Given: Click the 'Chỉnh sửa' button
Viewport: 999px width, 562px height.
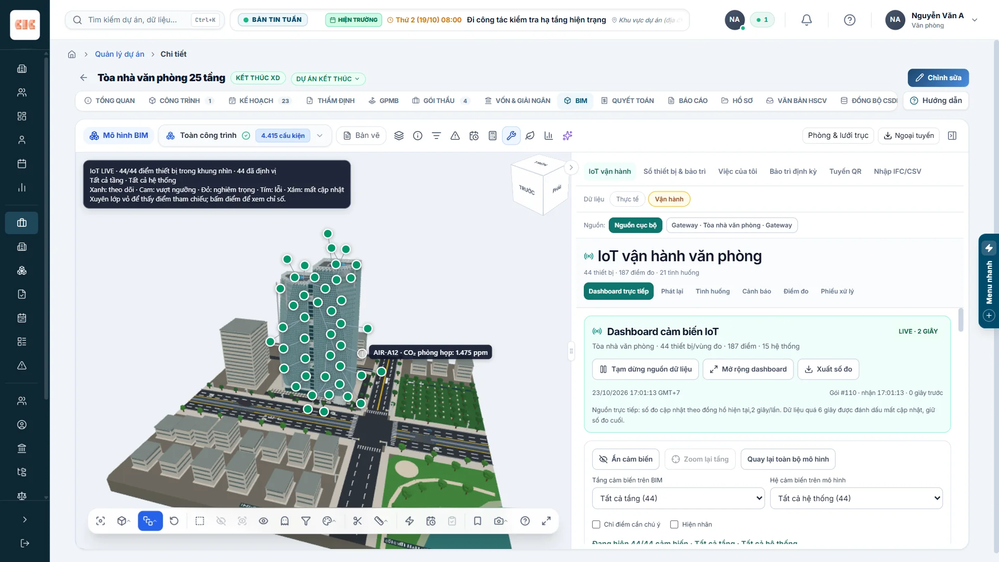Looking at the screenshot, I should [938, 78].
